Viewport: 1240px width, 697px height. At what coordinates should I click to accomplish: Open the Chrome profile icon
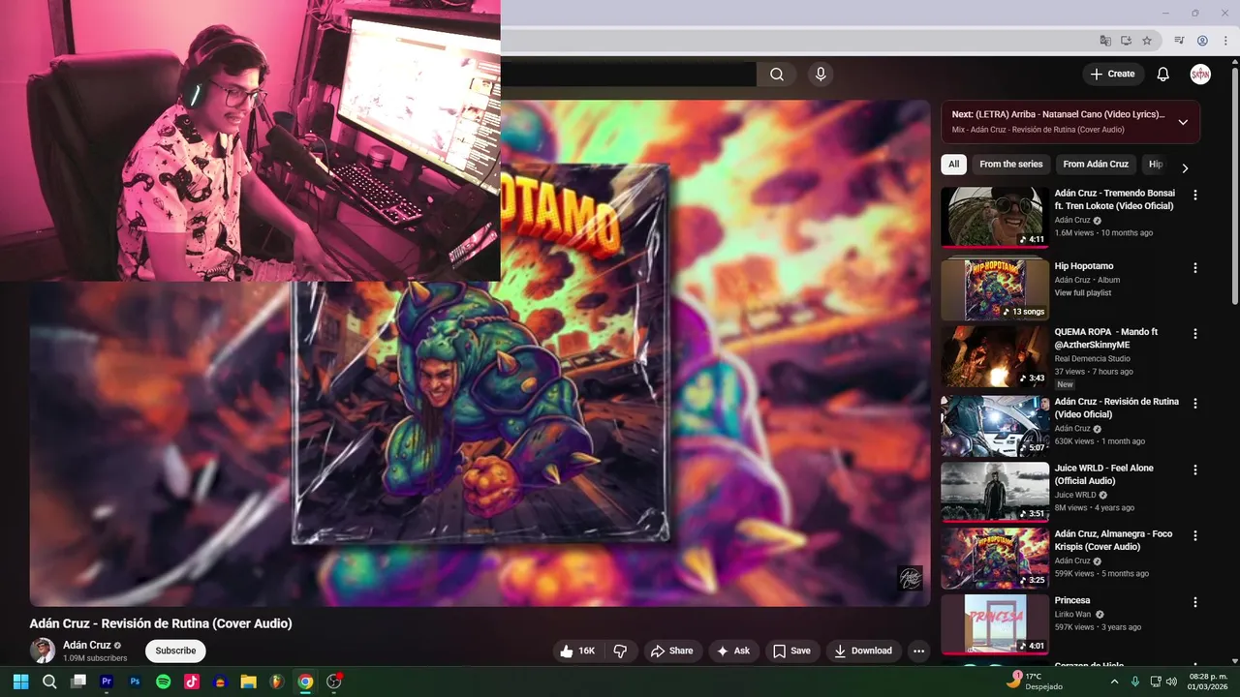[x=1202, y=41]
